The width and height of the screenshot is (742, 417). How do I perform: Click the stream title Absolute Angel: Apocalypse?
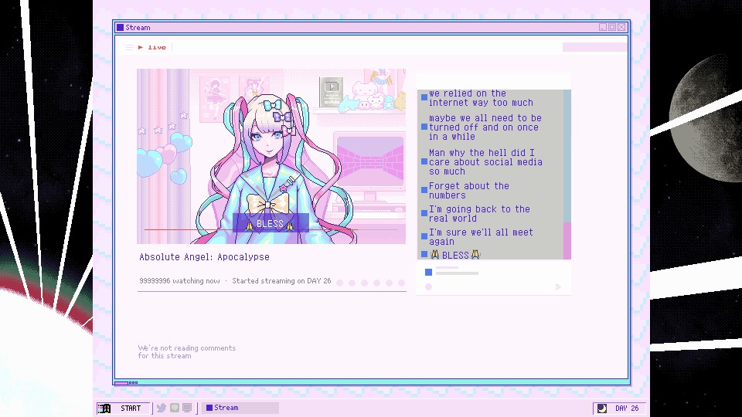click(x=204, y=257)
